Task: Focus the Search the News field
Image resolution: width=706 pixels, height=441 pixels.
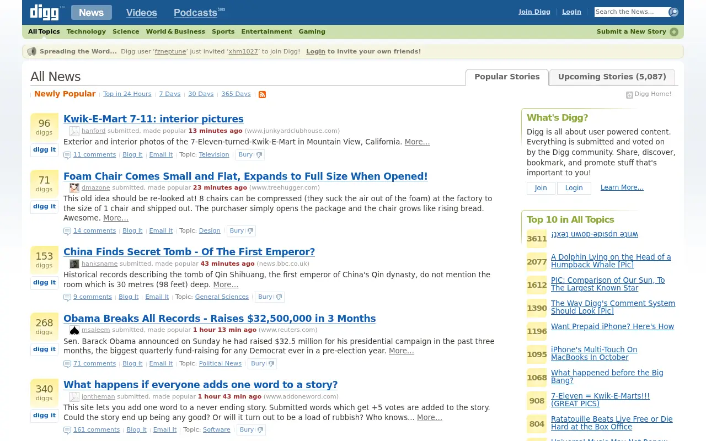Action: (x=631, y=12)
